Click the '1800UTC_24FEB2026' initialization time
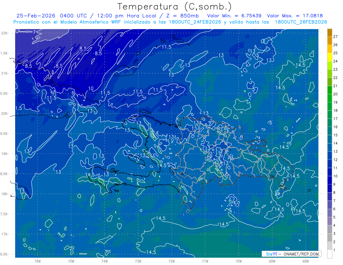The height and width of the screenshot is (265, 343). (x=195, y=22)
